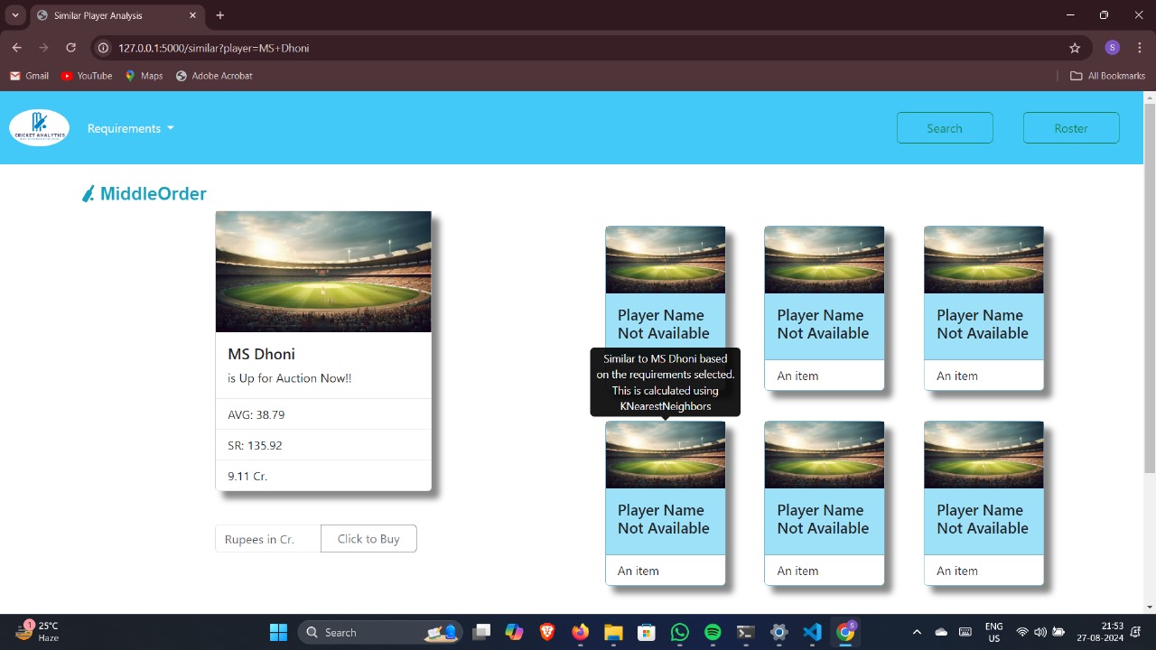
Task: Show hidden system tray icons
Action: coord(917,632)
